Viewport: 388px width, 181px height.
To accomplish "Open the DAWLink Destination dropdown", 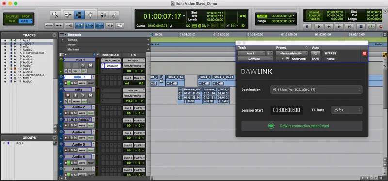I will point(316,90).
